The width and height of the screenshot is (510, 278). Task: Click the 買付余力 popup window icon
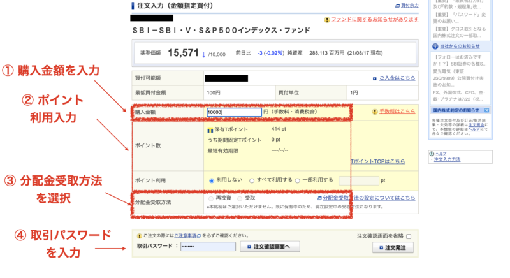pos(397,6)
